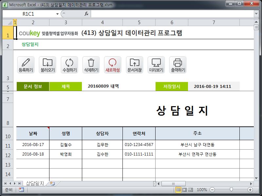
Task: Click the name cell 김철수
Action: pos(66,145)
